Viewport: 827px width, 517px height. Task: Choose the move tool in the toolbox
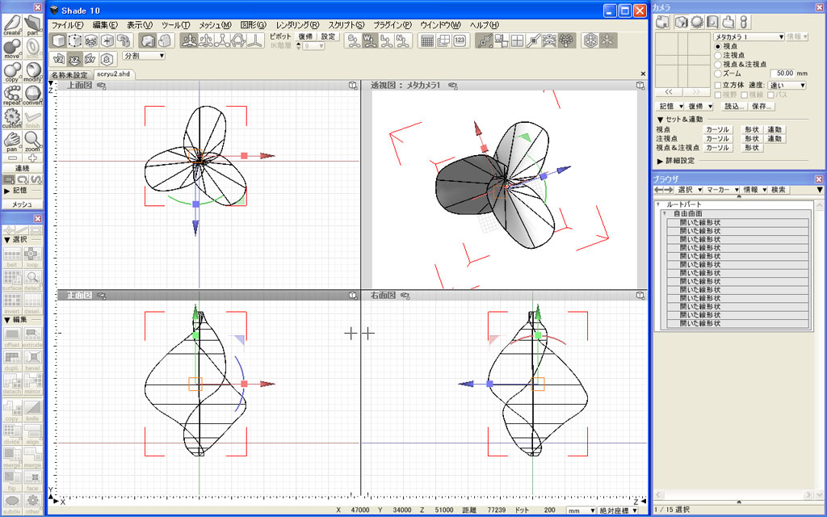point(12,48)
